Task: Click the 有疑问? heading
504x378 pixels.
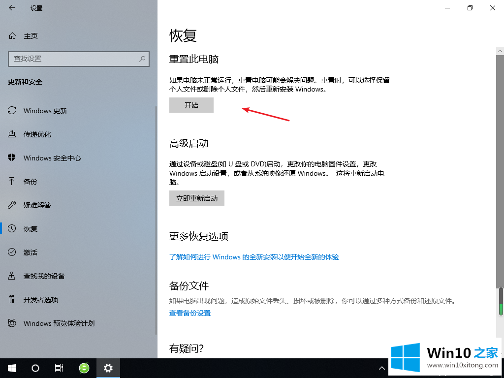Action: tap(187, 348)
